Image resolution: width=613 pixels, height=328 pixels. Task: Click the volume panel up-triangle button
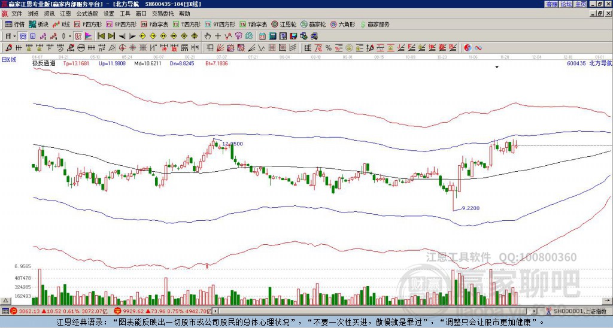[x=5, y=300]
